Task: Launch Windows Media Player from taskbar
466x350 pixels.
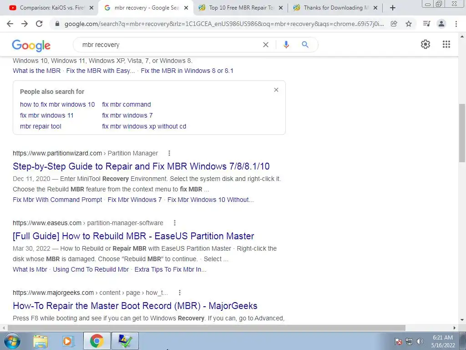Action: coord(68,341)
